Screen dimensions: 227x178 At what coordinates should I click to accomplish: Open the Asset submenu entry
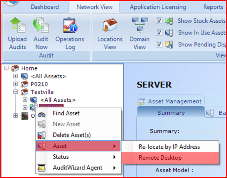pos(78,146)
